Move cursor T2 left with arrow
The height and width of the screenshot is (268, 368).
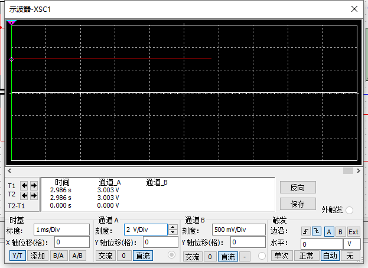click(x=24, y=195)
